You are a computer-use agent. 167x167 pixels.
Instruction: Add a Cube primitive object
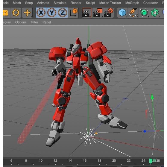122,13
